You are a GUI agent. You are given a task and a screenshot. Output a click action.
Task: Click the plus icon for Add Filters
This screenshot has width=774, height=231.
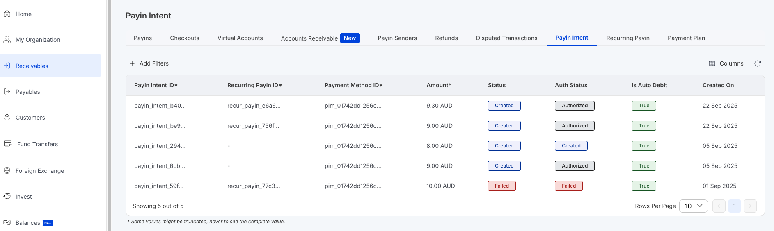click(x=132, y=63)
